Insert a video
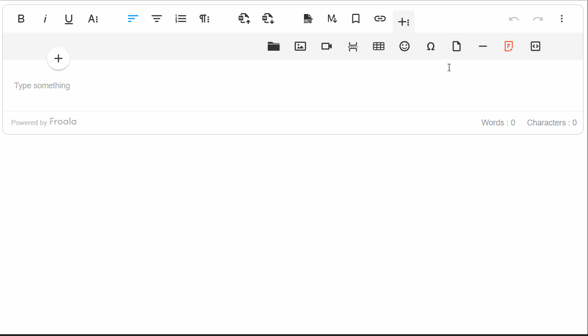 [x=326, y=46]
